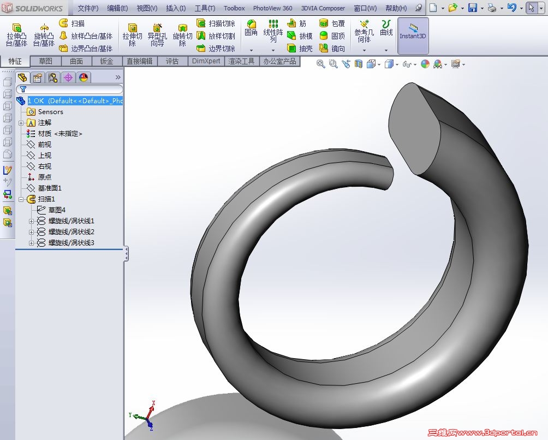Image resolution: width=548 pixels, height=440 pixels.
Task: Click the zoom to area icon
Action: tap(333, 64)
